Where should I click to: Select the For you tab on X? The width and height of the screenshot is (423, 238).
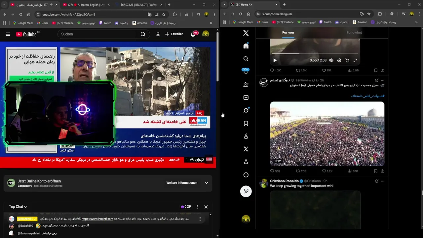pos(288,32)
